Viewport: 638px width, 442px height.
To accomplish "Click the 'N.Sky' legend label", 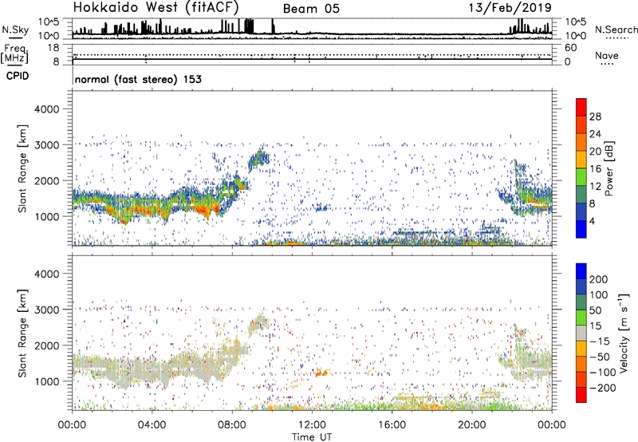I will tap(15, 30).
